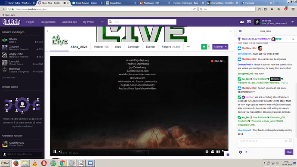Toggle the green heart follow button

point(204,47)
